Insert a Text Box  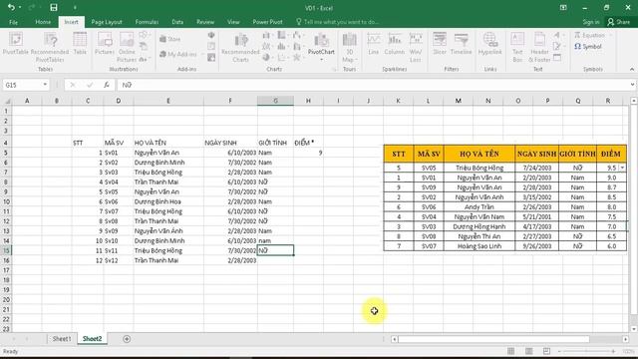[517, 47]
